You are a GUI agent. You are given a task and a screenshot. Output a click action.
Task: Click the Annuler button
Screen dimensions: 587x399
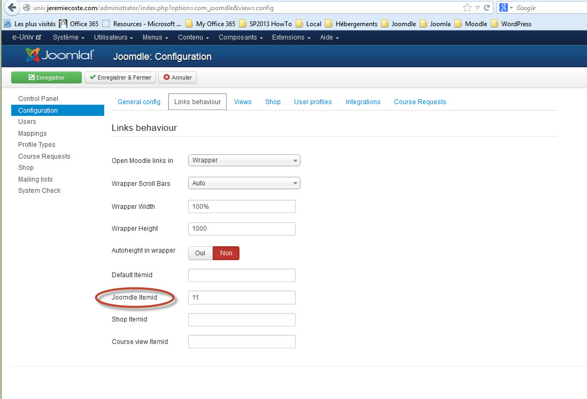pos(177,77)
